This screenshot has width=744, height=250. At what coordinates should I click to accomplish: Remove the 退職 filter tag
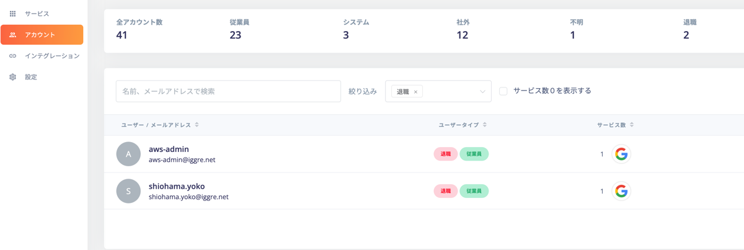(x=415, y=92)
